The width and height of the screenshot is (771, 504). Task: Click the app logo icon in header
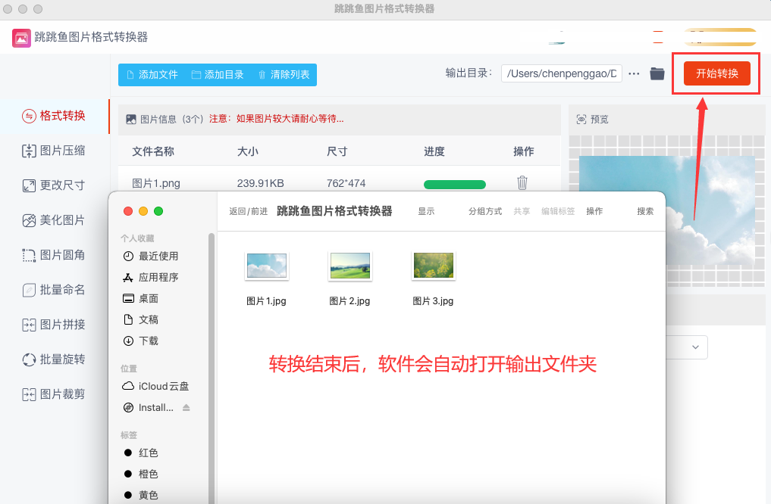(21, 38)
